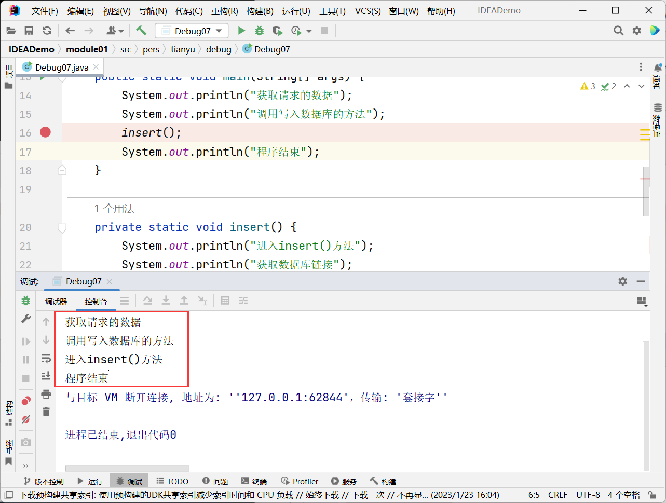Toggle mute breakpoints in the debug panel

point(25,419)
